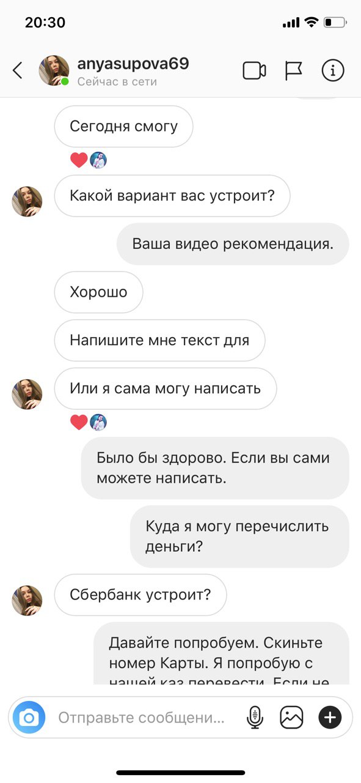
Task: Tap the header profile avatar
Action: point(54,71)
